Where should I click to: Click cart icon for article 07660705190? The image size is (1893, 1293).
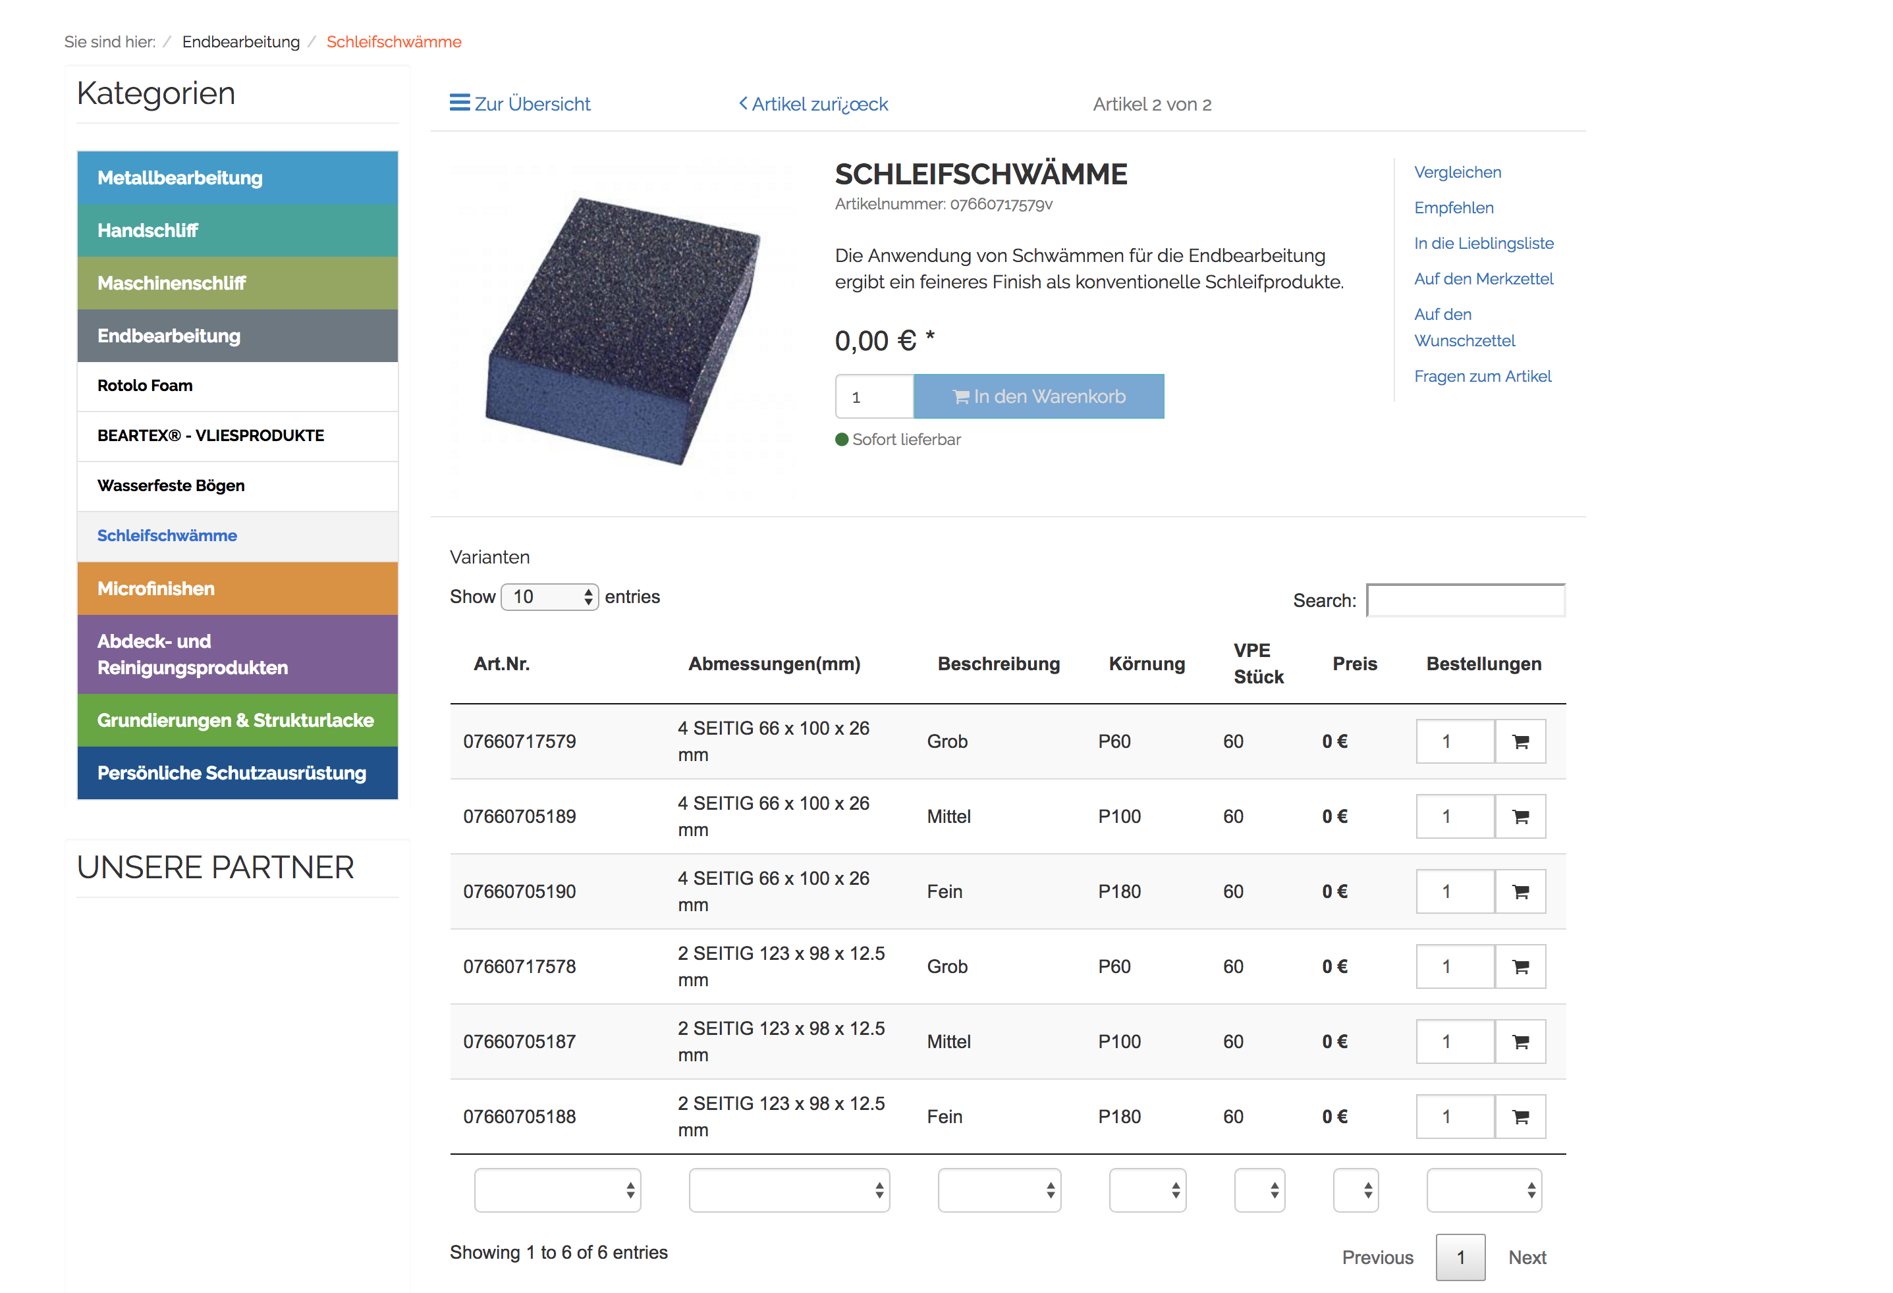tap(1520, 891)
